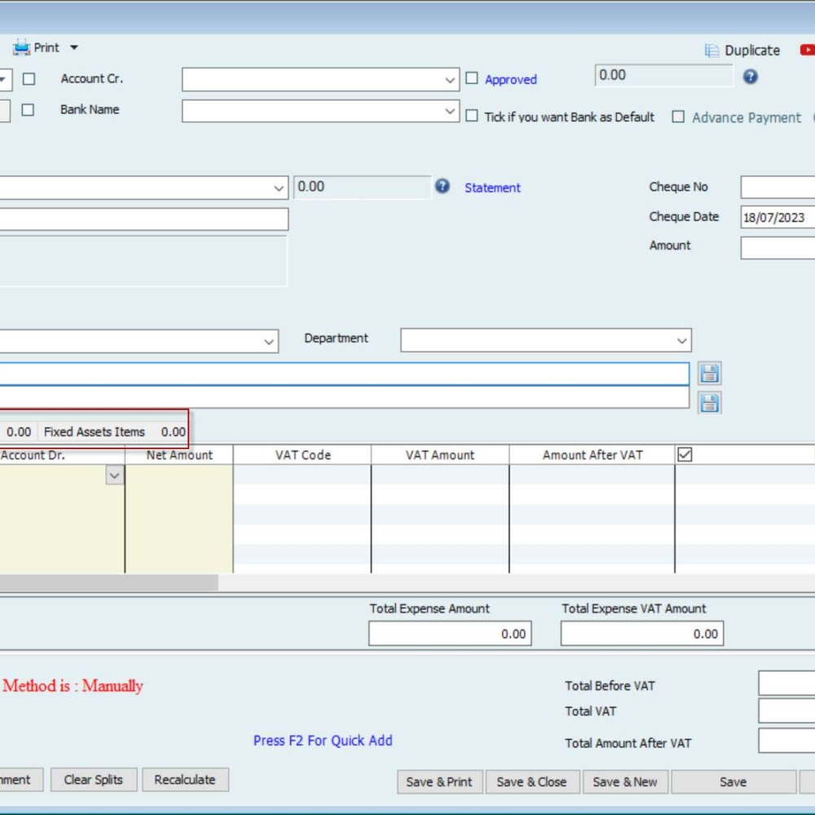
Task: Click Total Before VAT field
Action: pos(787,683)
